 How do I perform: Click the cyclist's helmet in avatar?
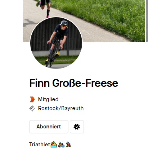64,23
